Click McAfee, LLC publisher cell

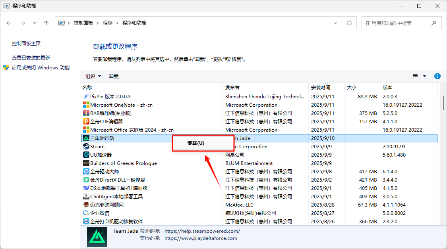pos(240,205)
